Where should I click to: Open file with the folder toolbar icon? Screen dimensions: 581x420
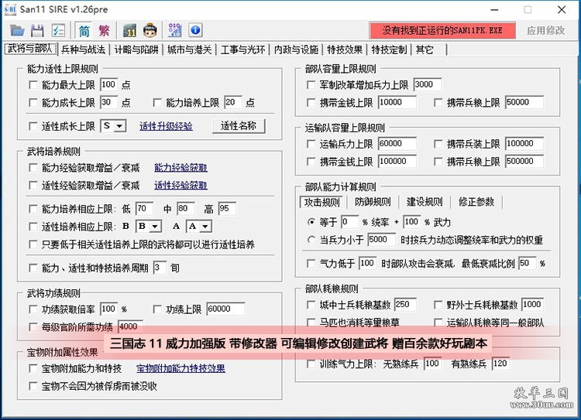pyautogui.click(x=17, y=30)
